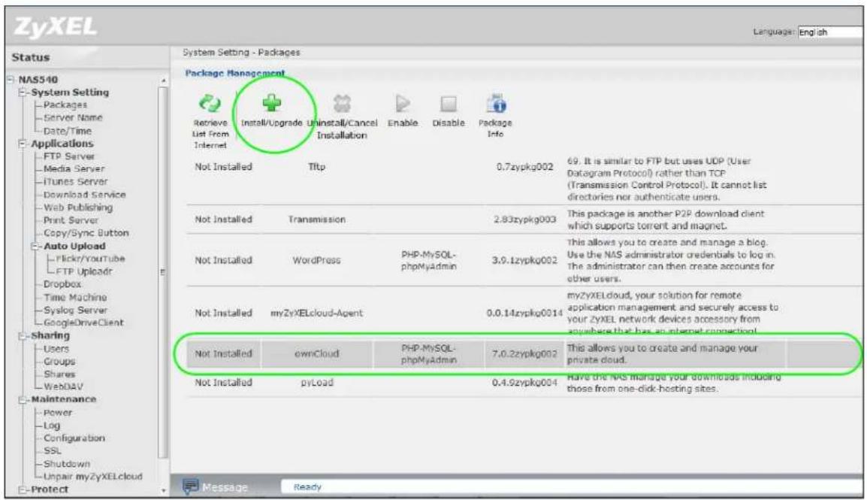Open Web Publishing page
Image resolution: width=867 pixels, height=500 pixels.
tap(78, 208)
